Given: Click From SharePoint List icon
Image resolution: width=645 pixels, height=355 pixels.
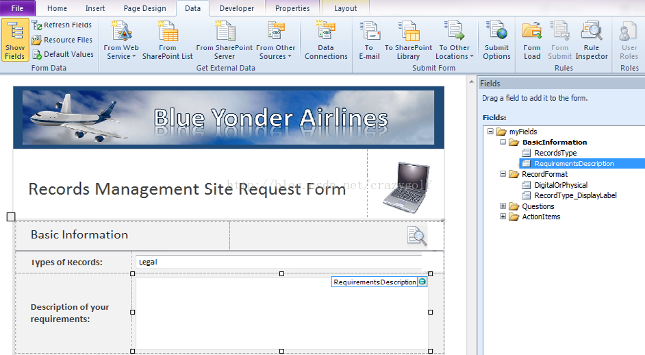Looking at the screenshot, I should click(168, 32).
